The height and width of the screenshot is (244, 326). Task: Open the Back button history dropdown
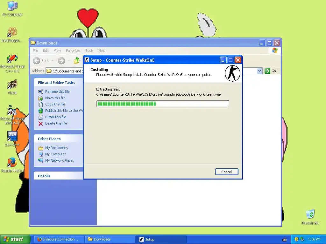[x=53, y=61]
